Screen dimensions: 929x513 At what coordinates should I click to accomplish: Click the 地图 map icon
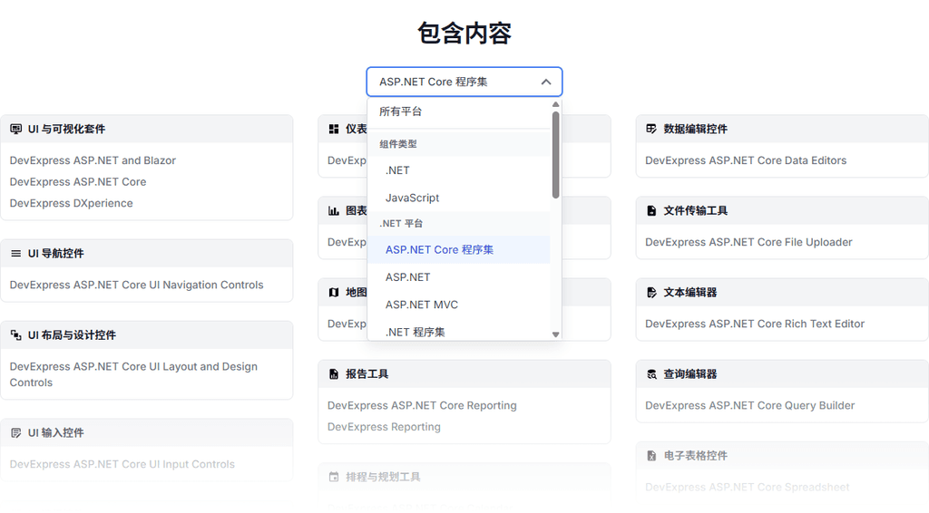[334, 292]
